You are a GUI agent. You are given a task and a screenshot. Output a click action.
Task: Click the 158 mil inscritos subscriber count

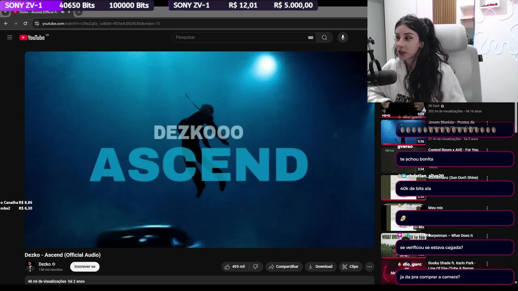(x=51, y=270)
